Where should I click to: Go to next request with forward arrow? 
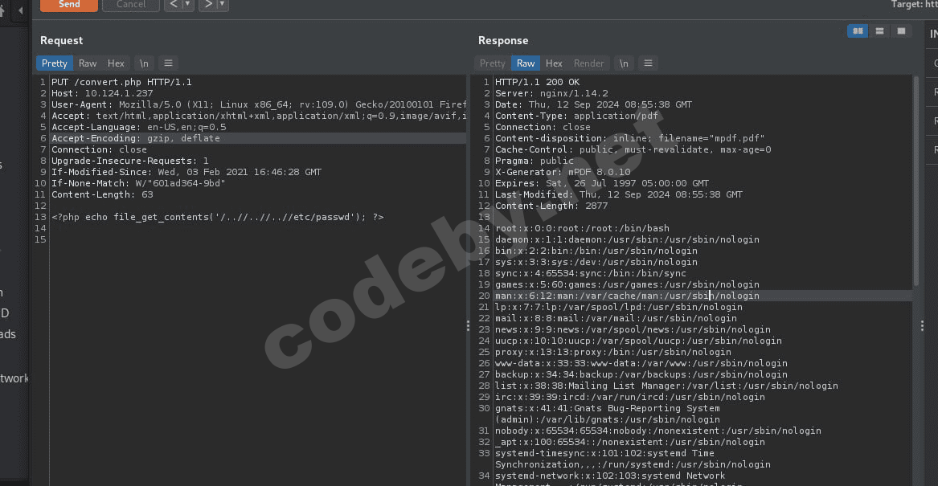[207, 5]
